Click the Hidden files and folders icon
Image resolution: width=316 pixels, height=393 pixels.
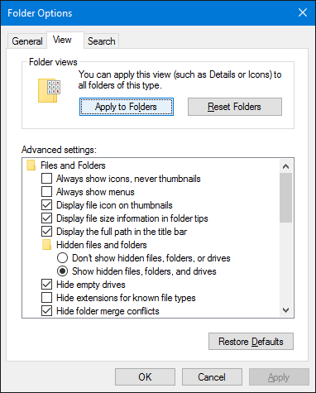[47, 245]
